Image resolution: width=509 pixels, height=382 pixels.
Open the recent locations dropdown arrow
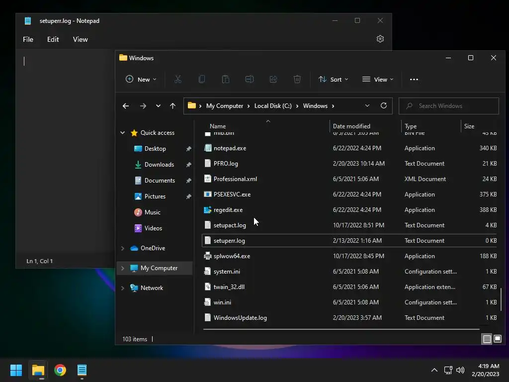[x=158, y=106]
